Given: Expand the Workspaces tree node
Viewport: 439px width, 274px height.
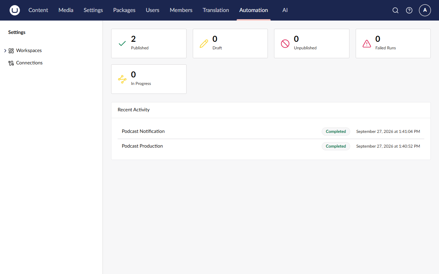Looking at the screenshot, I should click(x=5, y=51).
